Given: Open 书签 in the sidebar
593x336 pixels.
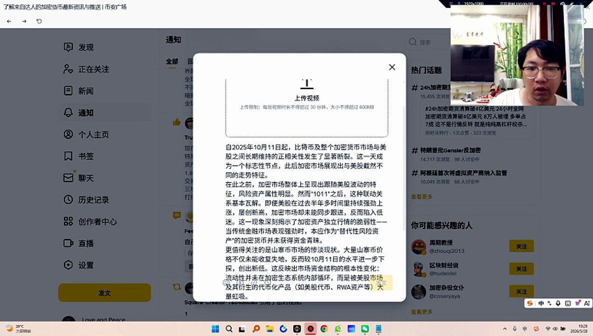Looking at the screenshot, I should (79, 156).
